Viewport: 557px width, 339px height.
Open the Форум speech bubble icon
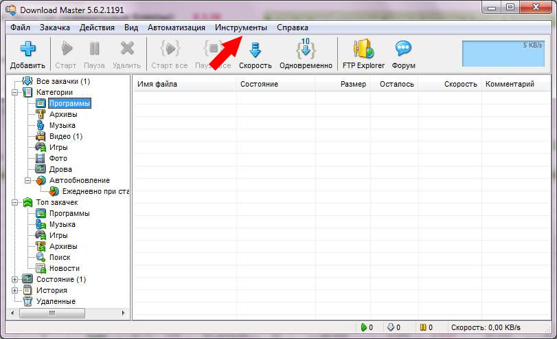(403, 50)
